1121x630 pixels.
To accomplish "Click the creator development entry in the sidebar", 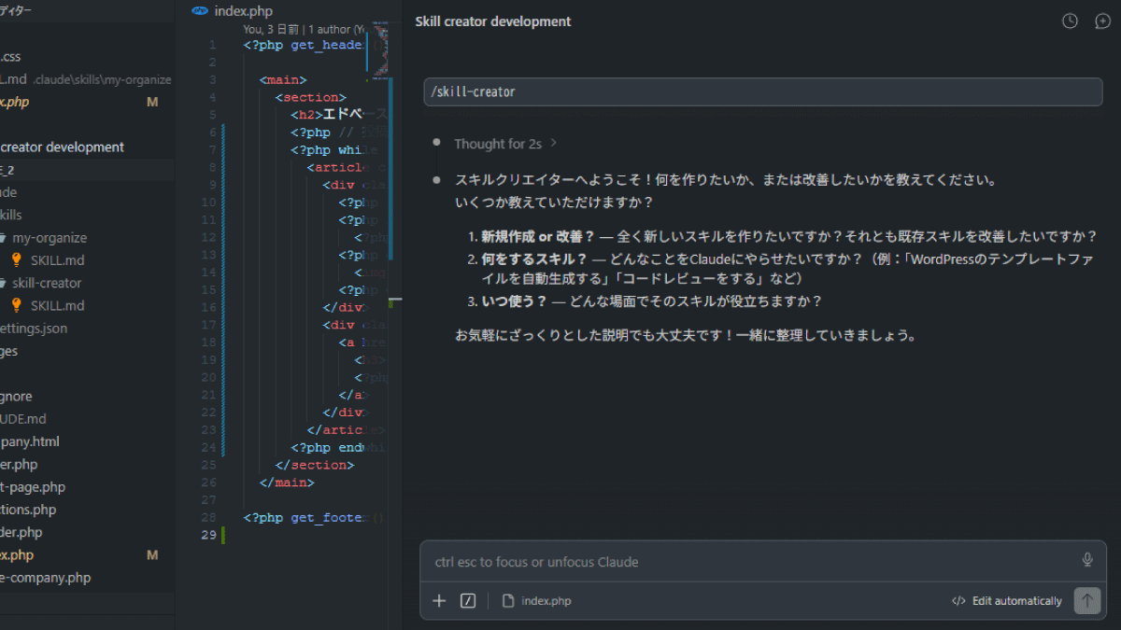I will click(62, 147).
